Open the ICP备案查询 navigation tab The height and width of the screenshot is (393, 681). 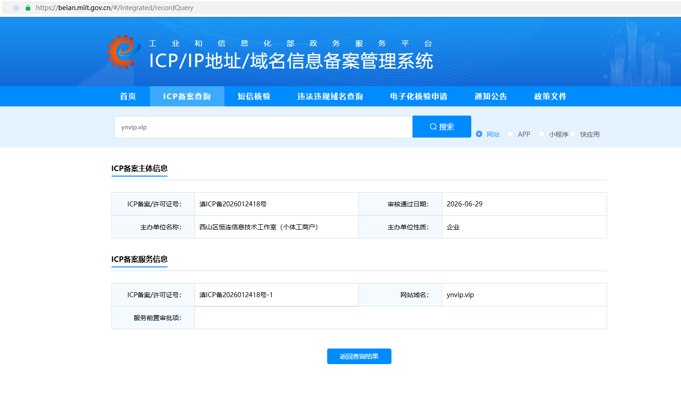coord(187,96)
